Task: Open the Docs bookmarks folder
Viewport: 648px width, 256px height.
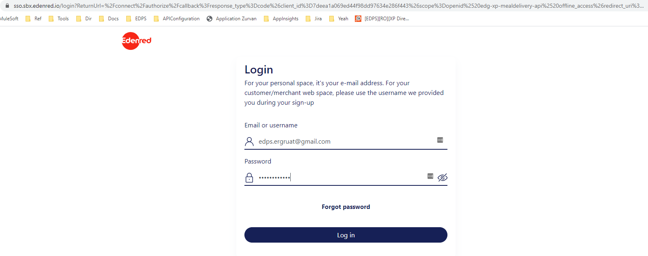Action: tap(112, 18)
